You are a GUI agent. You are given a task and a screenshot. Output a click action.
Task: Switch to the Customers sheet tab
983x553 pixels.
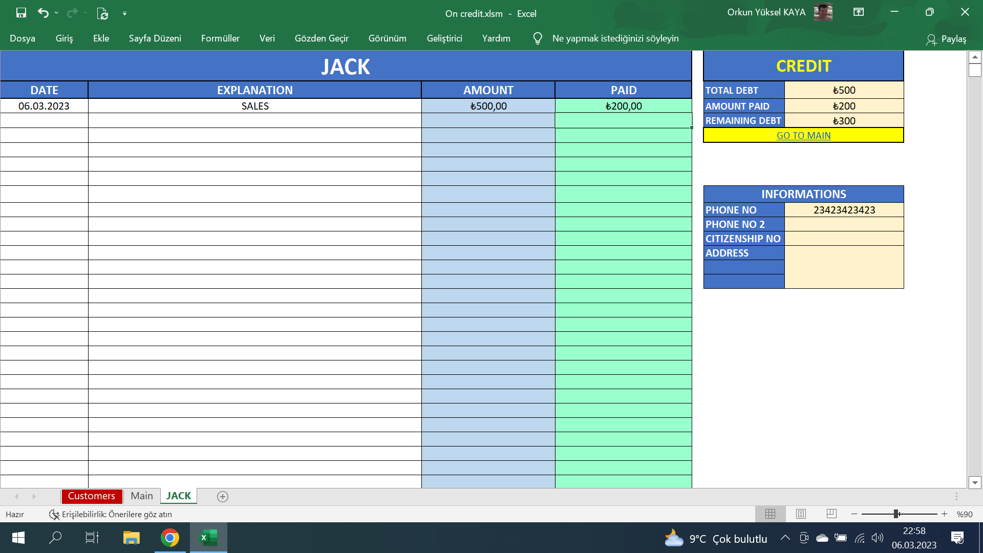pos(92,496)
